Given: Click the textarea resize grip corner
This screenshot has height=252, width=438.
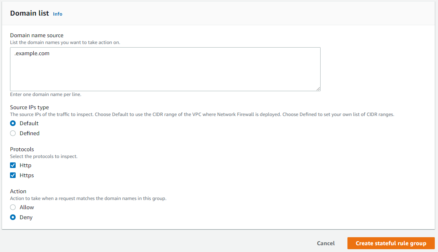Looking at the screenshot, I should (319, 88).
